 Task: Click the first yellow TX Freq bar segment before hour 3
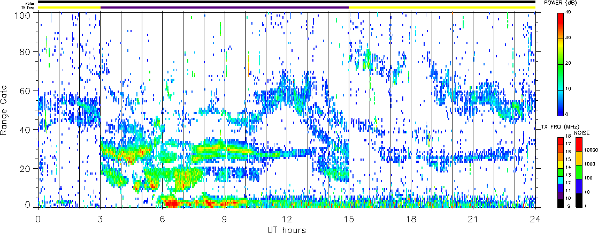69,7
